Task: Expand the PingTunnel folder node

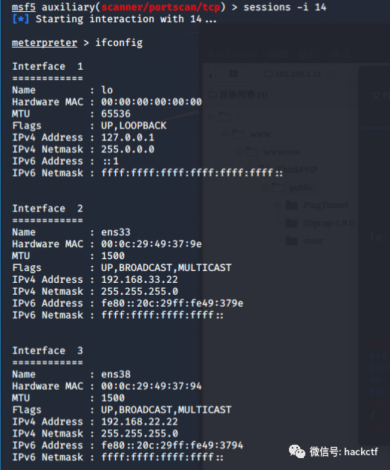Action: (x=278, y=206)
